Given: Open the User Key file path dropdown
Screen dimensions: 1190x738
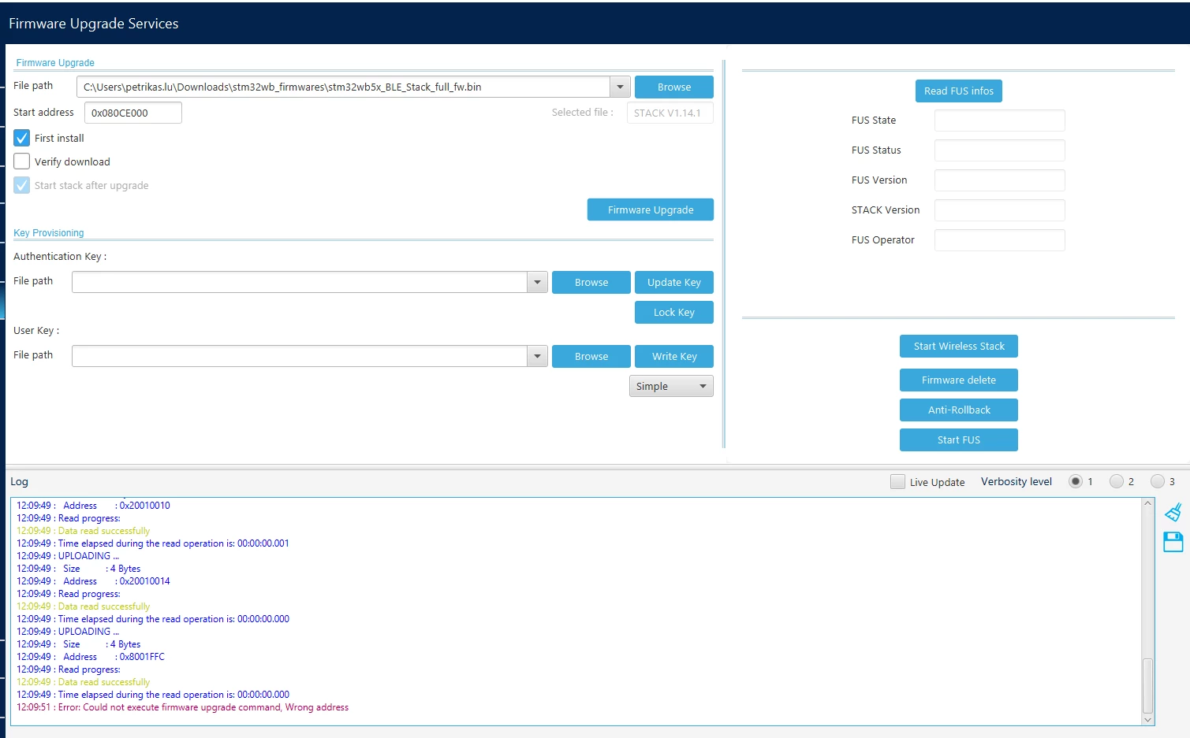Looking at the screenshot, I should coord(537,356).
